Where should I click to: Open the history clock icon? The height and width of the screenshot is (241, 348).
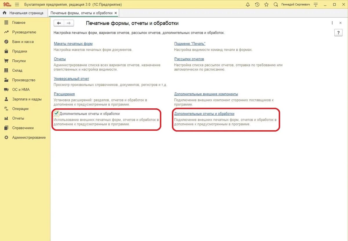[x=257, y=5]
